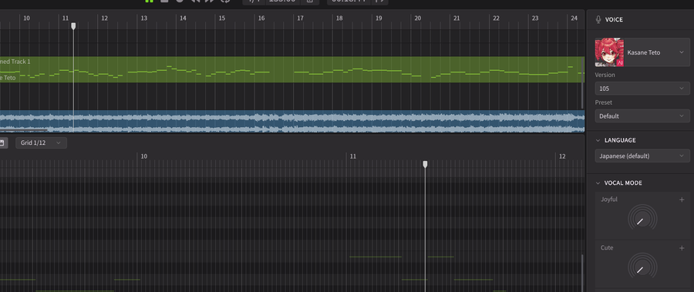
Task: Open the Version 105 dropdown
Action: tap(642, 89)
